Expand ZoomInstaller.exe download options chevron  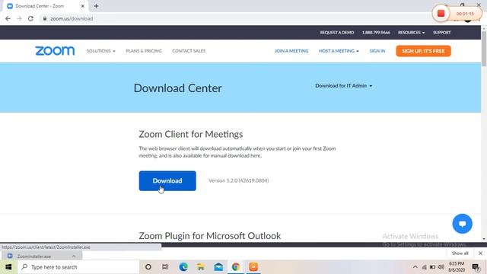[x=74, y=256]
